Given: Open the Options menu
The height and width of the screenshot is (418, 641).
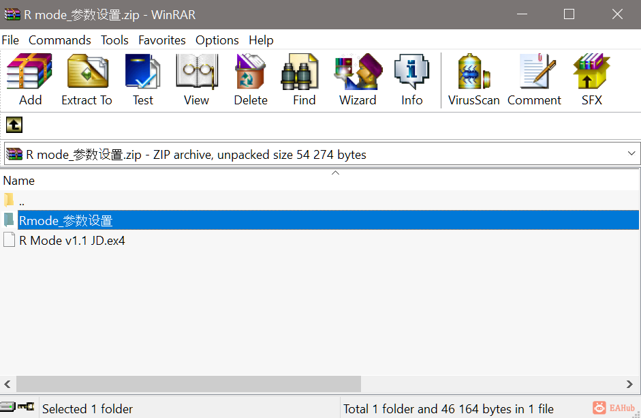Looking at the screenshot, I should coord(217,40).
